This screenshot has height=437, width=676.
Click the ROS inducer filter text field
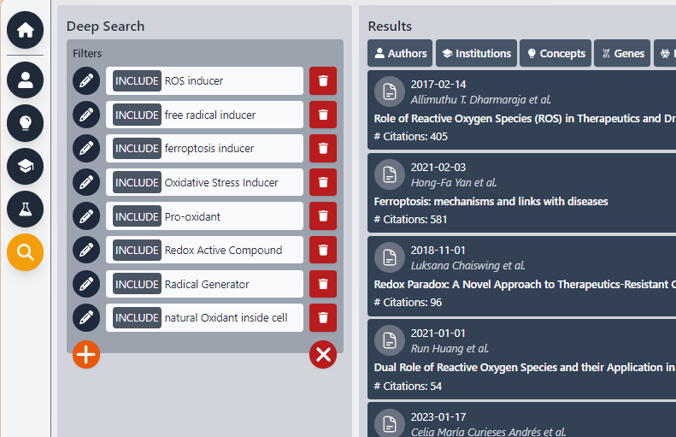click(205, 80)
